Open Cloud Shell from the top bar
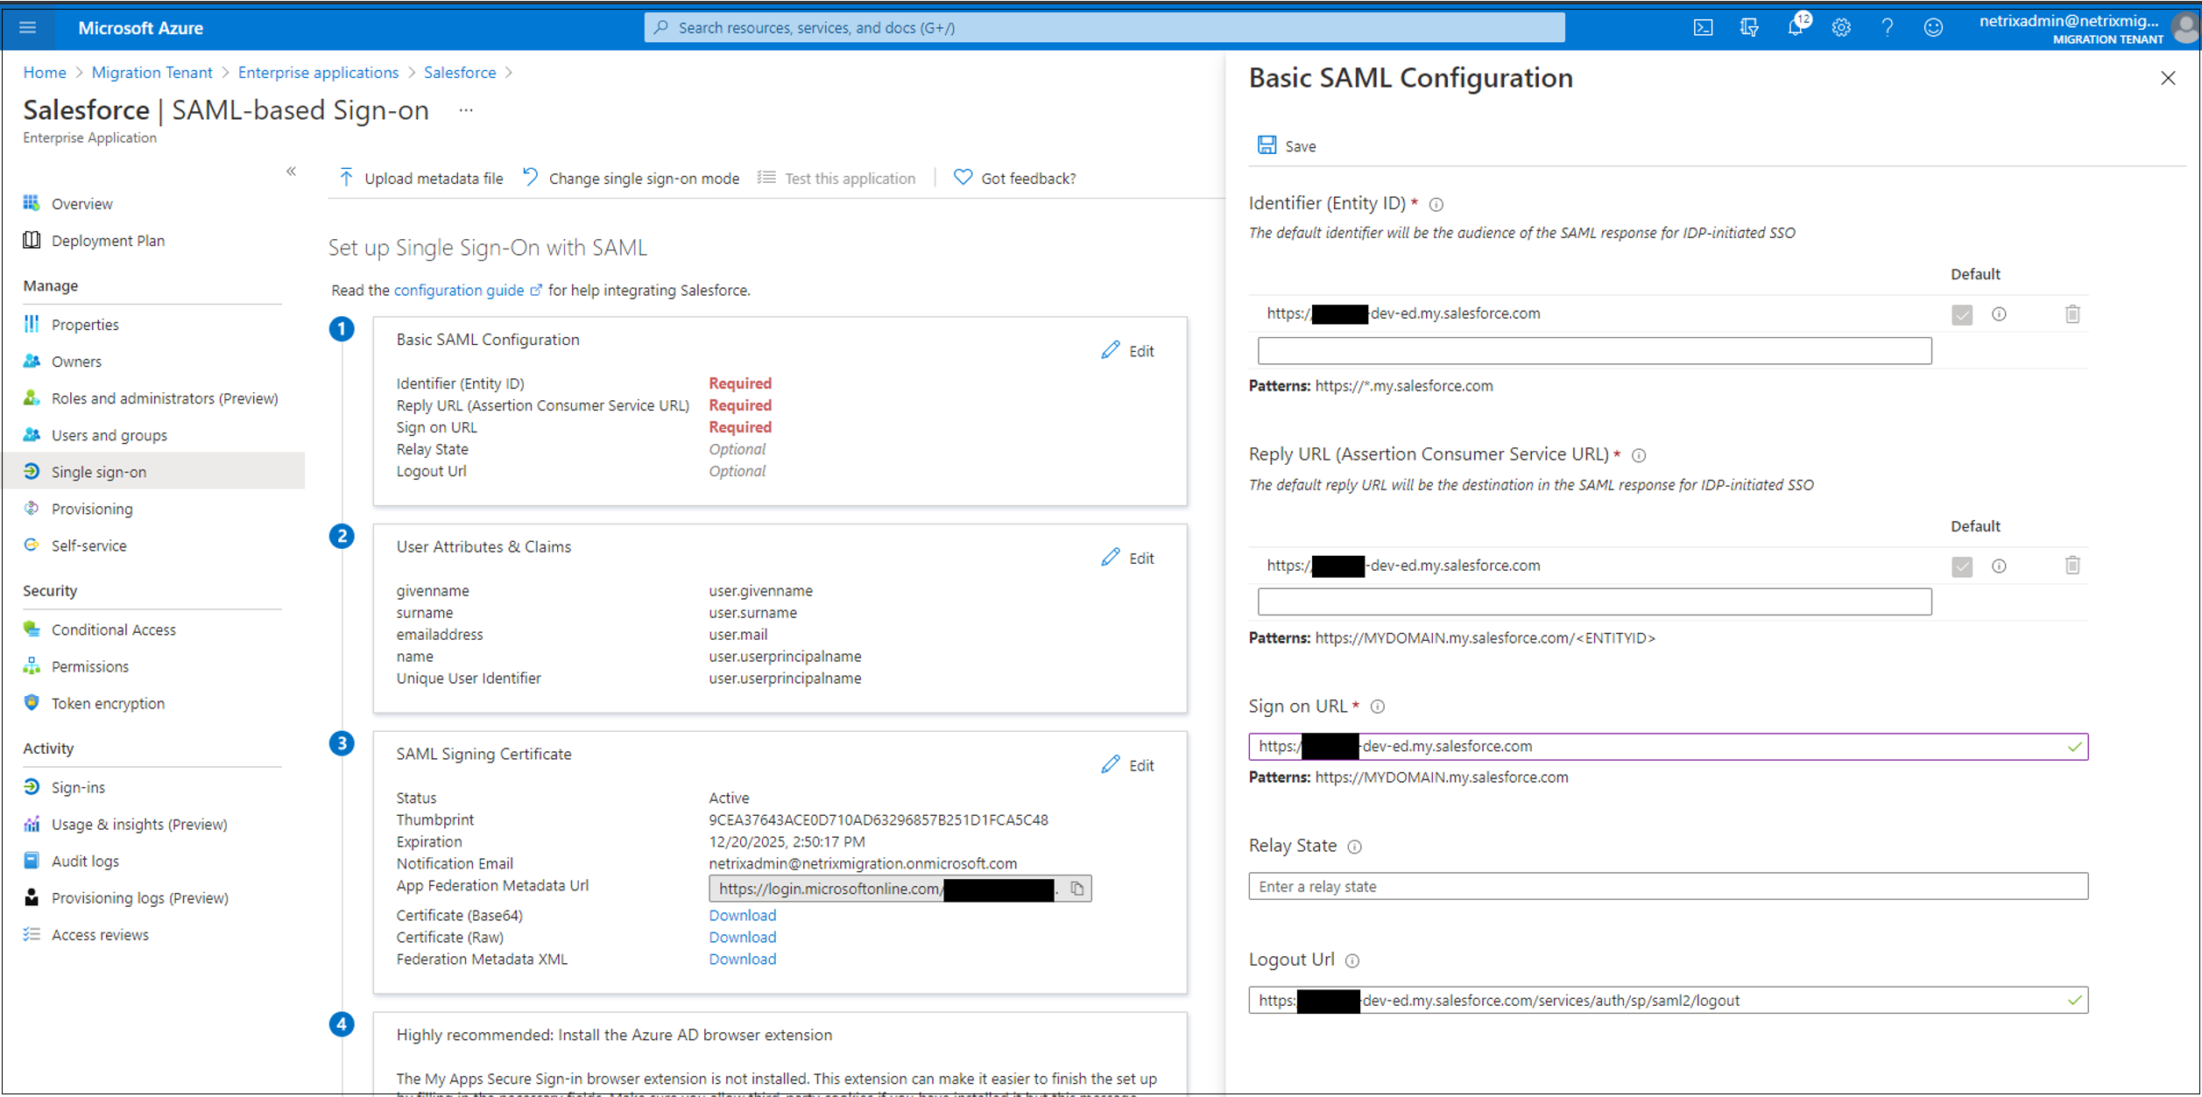 [x=1703, y=28]
